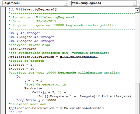This screenshot has height=114, width=140.
Task: Open the (Algemeen) object dropdown arrow
Action: click(x=66, y=3)
